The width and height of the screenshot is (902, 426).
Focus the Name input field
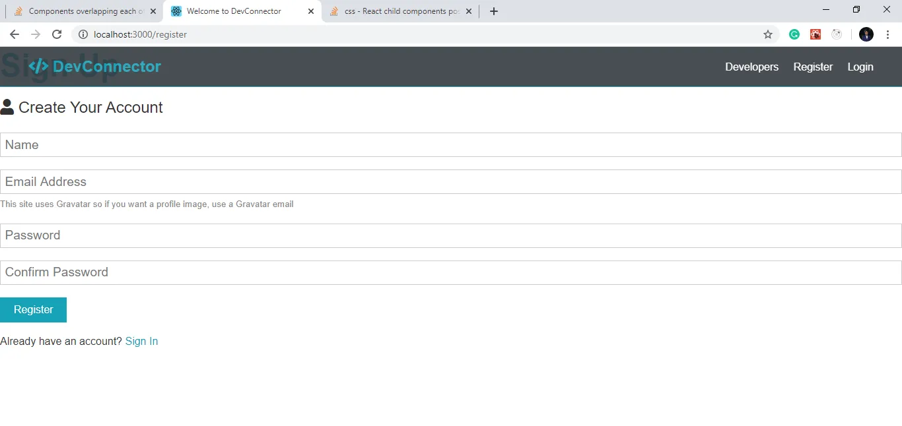click(x=451, y=144)
